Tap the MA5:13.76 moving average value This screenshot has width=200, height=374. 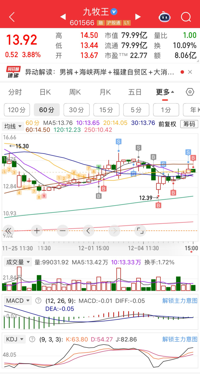58,123
